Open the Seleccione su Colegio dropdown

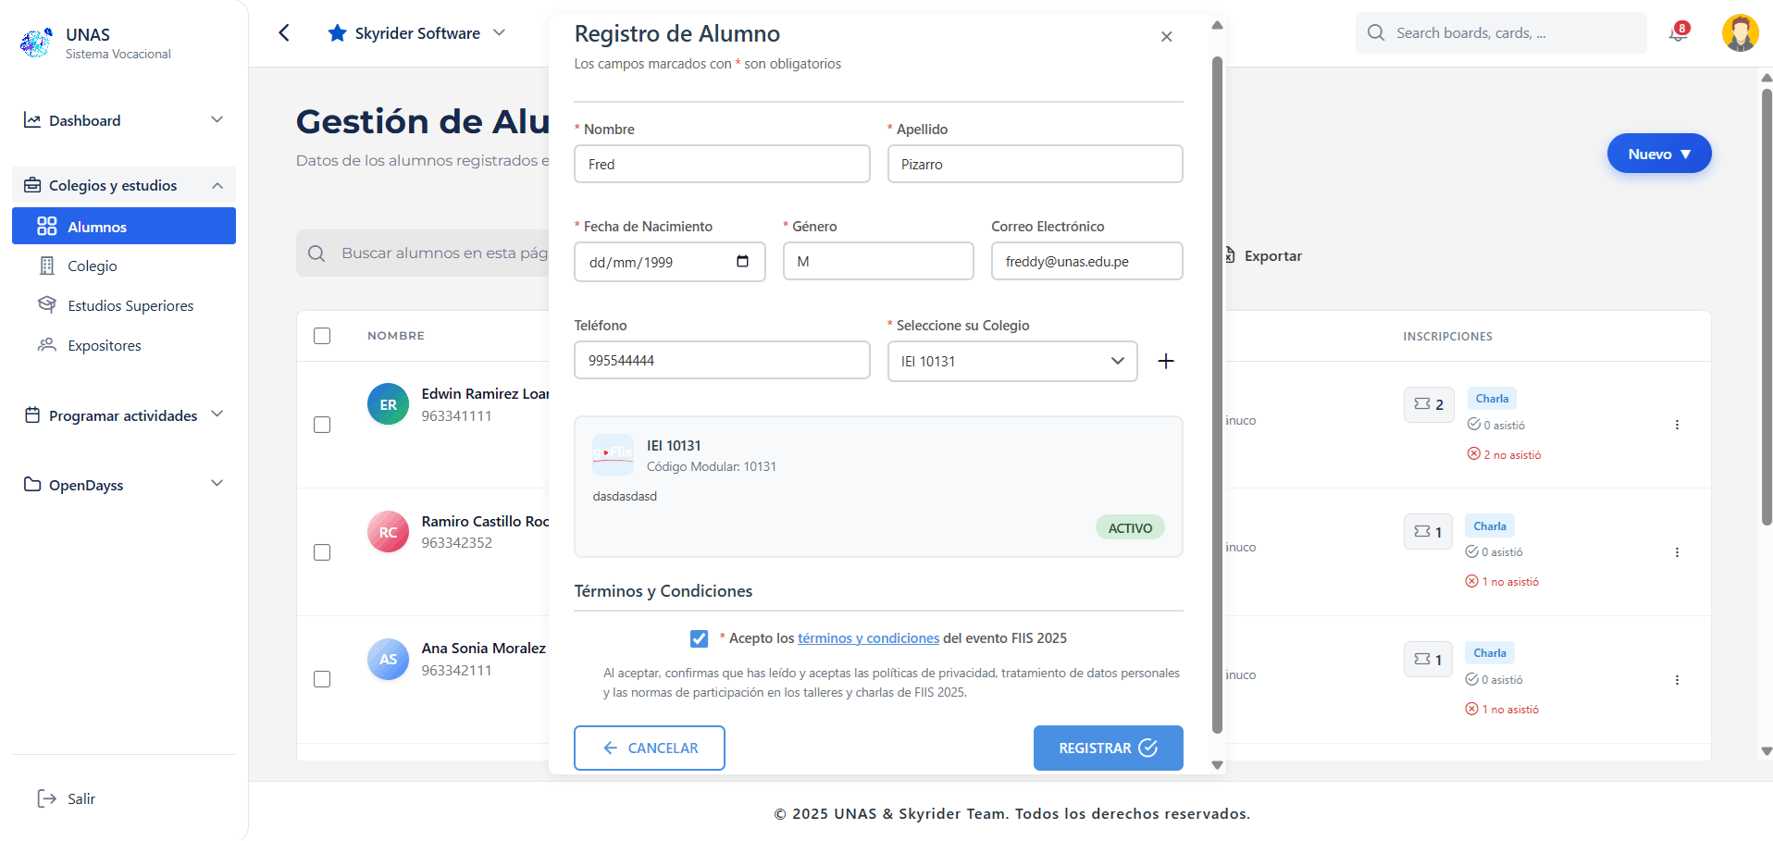[1011, 361]
